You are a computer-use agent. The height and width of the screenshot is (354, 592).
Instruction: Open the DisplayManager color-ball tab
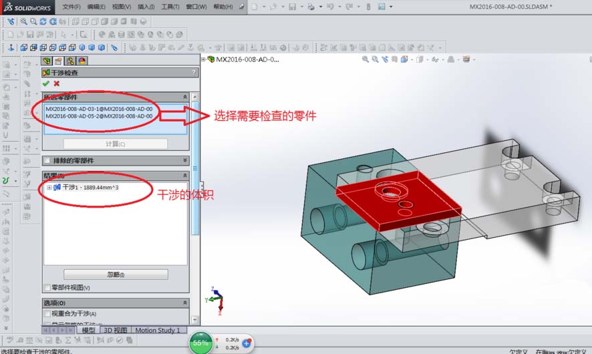82,61
